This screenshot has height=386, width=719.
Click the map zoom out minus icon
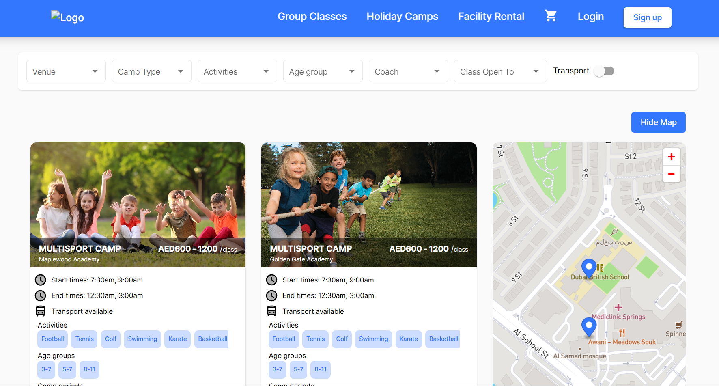671,174
